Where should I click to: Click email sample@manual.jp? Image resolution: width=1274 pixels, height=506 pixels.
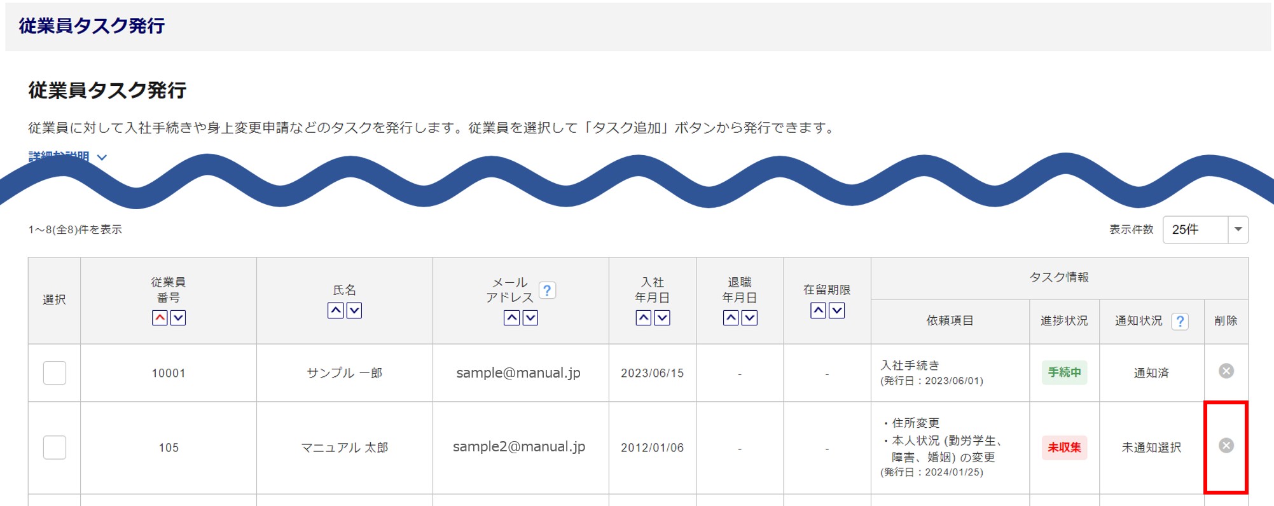coord(518,373)
